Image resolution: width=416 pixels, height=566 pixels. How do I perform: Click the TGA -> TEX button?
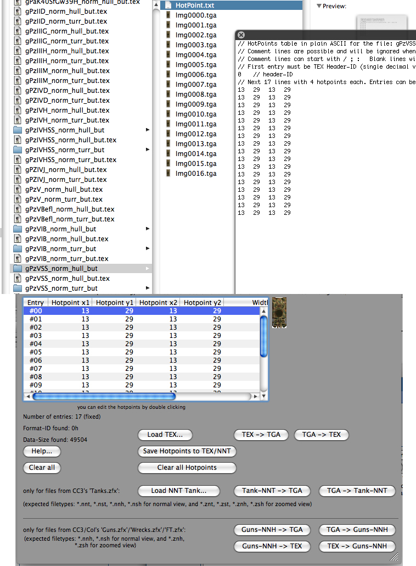point(322,435)
